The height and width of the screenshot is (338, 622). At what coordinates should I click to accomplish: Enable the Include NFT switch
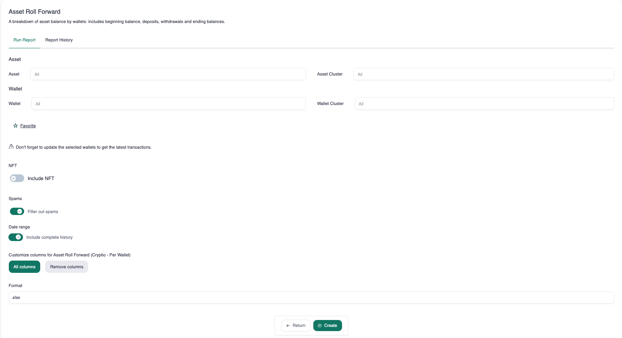(x=17, y=178)
